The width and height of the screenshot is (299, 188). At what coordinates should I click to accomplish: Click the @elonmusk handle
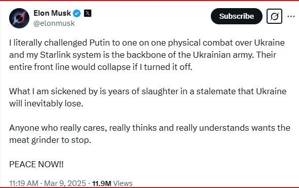[54, 23]
